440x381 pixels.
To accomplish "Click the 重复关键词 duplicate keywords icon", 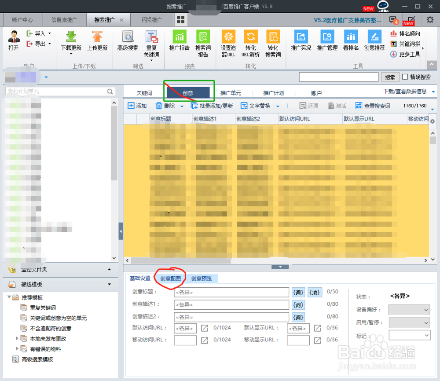I will point(151,37).
